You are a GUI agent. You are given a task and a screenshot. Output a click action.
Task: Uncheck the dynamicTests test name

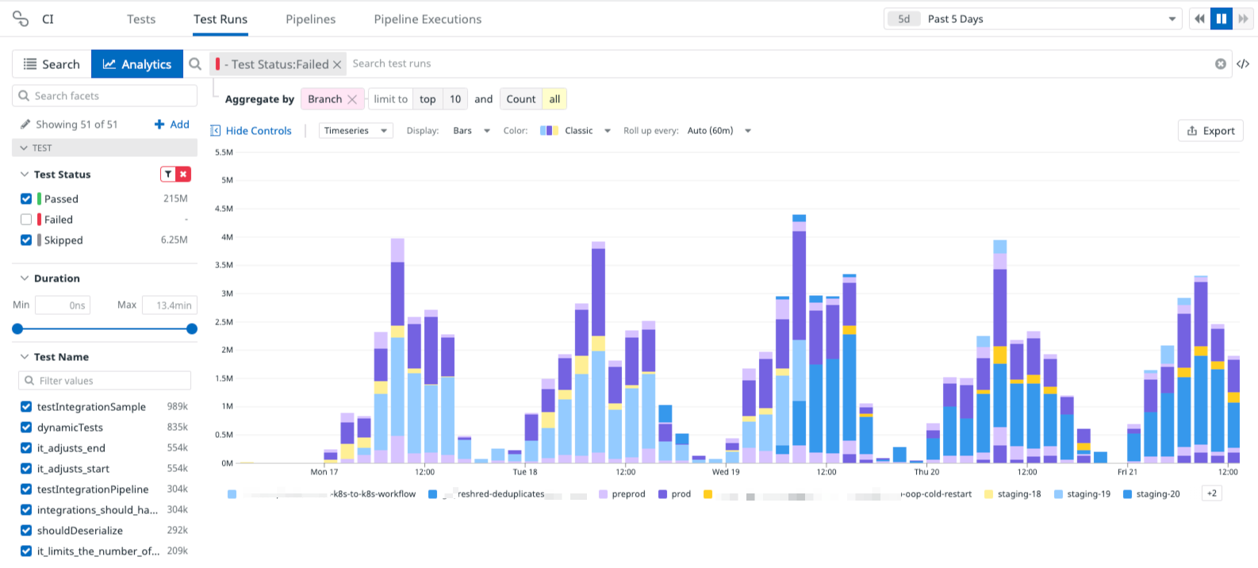(x=26, y=428)
